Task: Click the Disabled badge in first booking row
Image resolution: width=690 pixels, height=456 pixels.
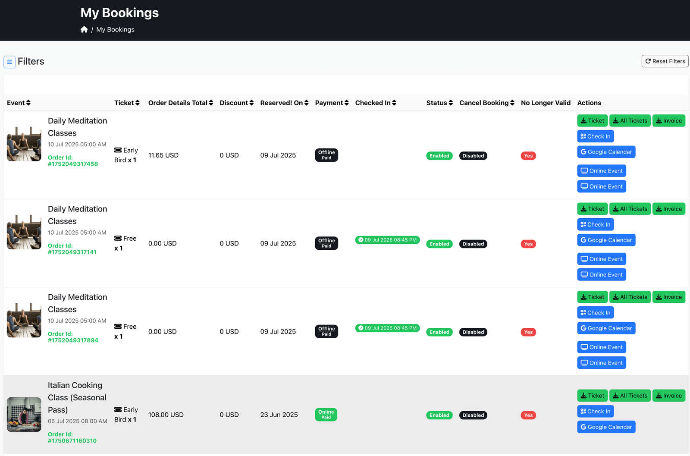Action: [x=473, y=156]
